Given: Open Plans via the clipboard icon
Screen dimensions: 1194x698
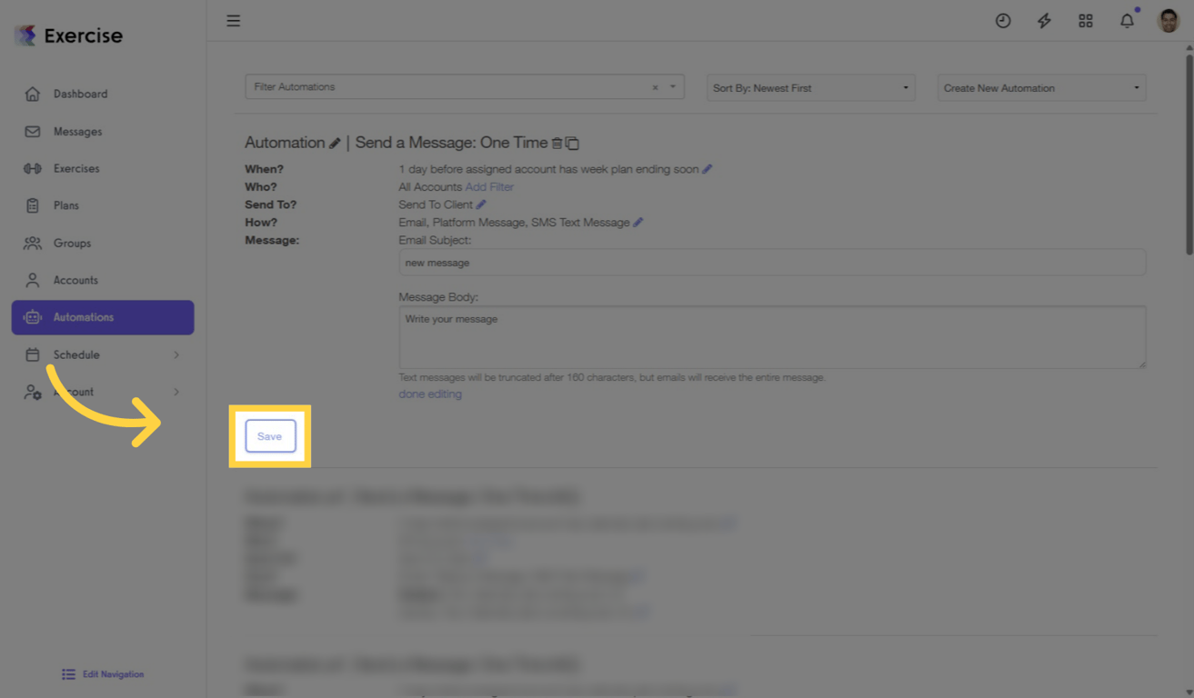Looking at the screenshot, I should point(33,205).
